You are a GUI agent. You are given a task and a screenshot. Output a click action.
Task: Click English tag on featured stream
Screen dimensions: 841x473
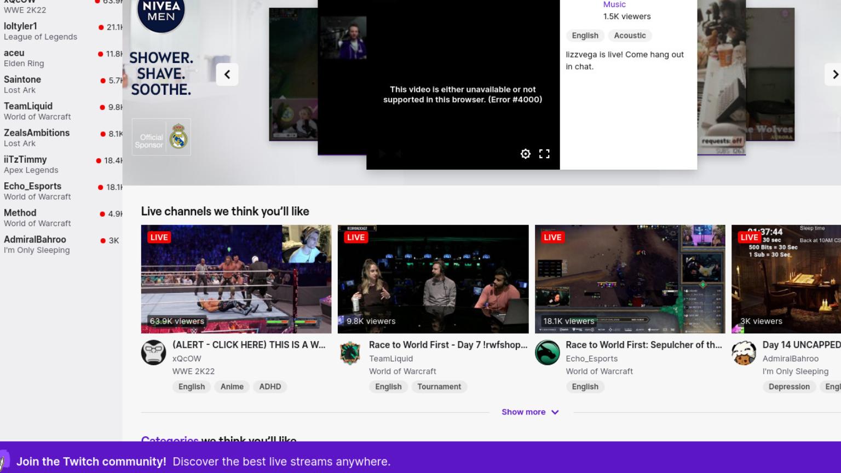click(585, 36)
